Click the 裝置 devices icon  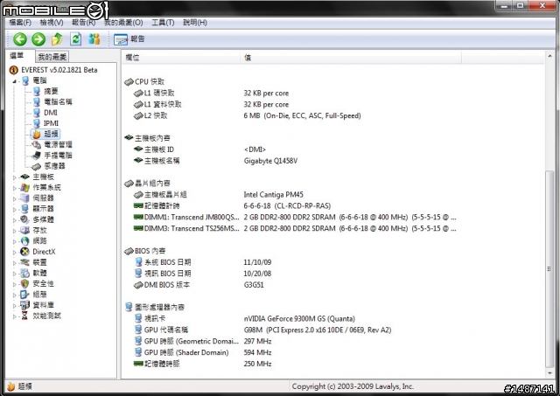point(24,262)
